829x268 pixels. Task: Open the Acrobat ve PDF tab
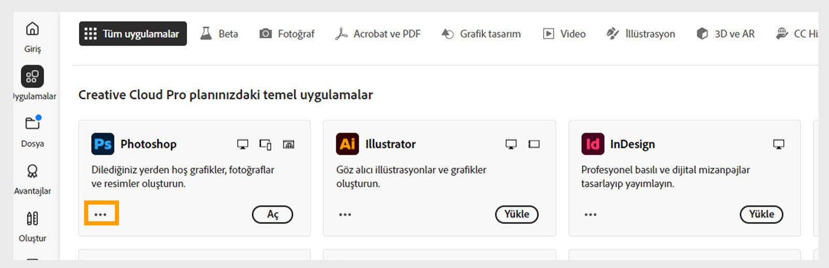click(378, 34)
